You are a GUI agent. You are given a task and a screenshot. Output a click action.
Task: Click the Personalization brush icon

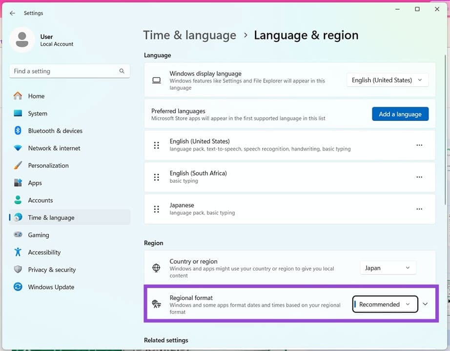[x=18, y=165]
